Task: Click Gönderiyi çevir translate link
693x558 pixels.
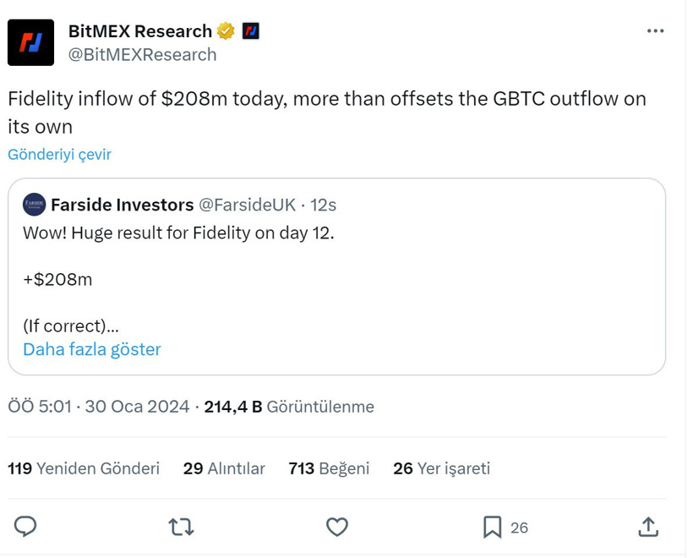Action: pos(59,155)
